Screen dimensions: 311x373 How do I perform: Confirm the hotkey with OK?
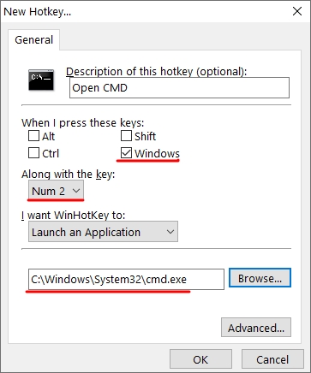click(200, 359)
